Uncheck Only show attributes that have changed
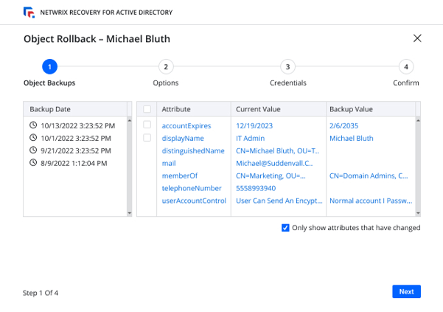Viewport: 443px width, 312px height. 285,228
